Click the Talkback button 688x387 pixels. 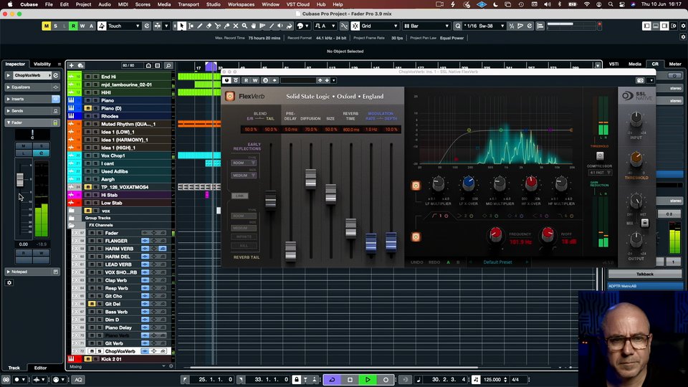pos(644,274)
